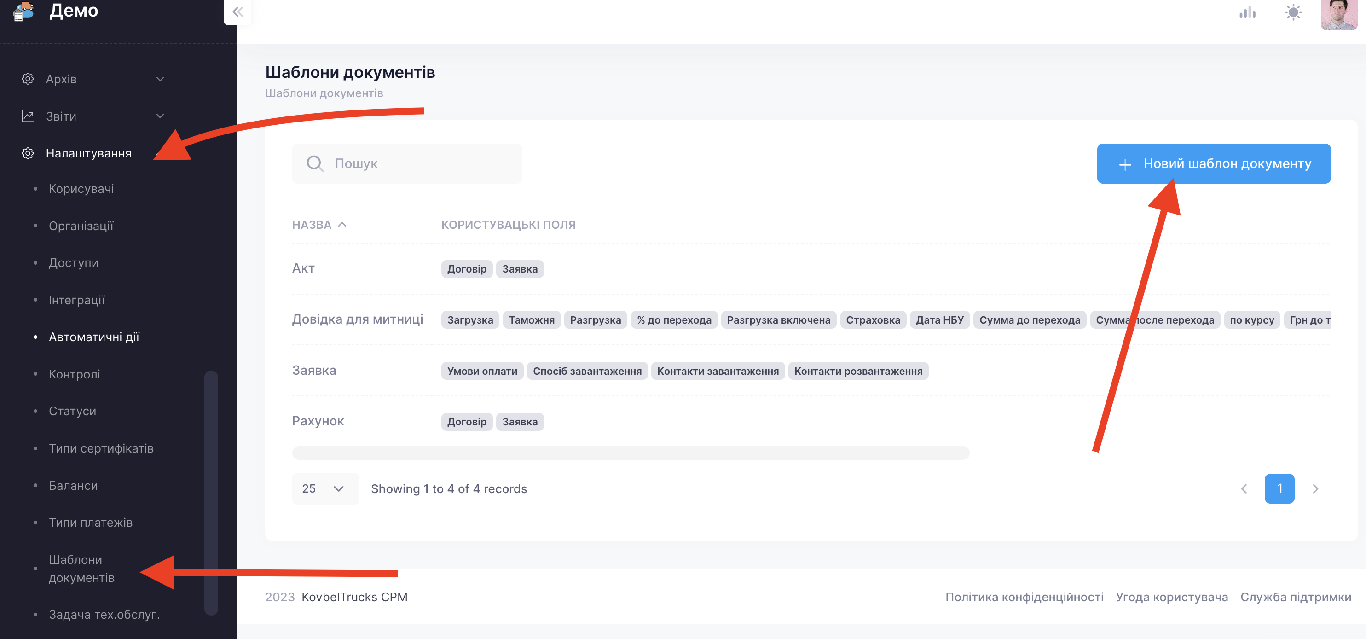Open Шаблони документів sidebar item
The image size is (1366, 639).
(81, 569)
